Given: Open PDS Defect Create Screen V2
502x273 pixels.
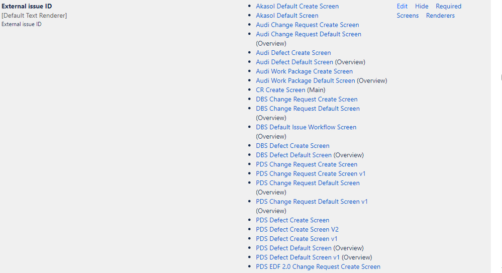Looking at the screenshot, I should pyautogui.click(x=297, y=229).
